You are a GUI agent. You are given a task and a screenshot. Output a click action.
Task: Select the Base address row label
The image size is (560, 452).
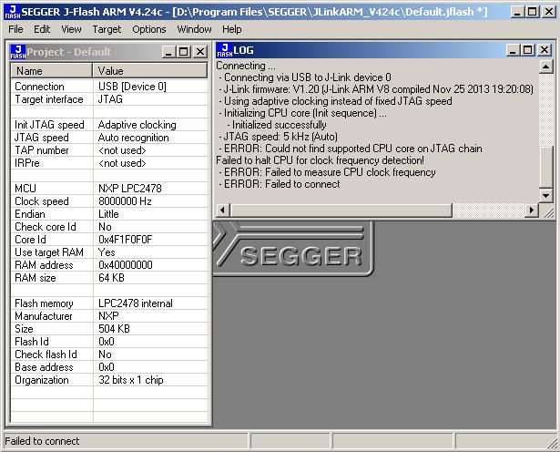44,367
